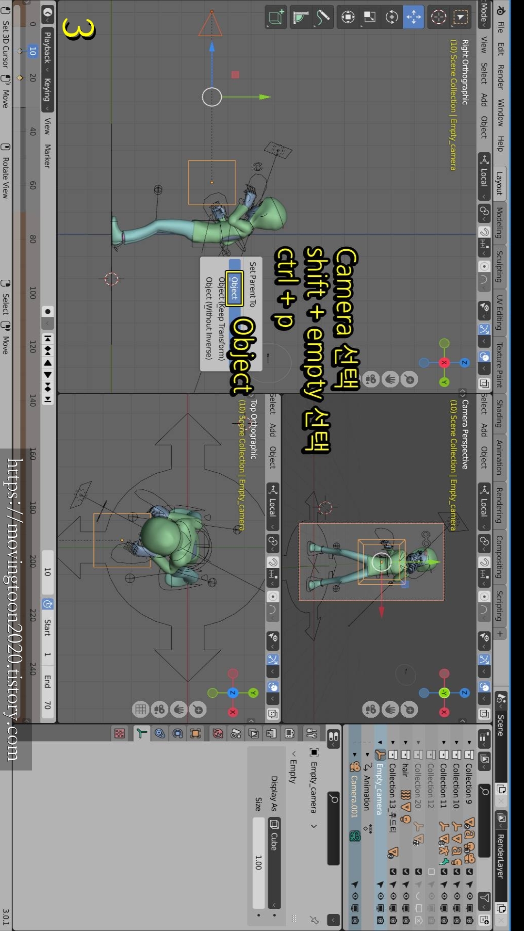The image size is (524, 931).
Task: Open Local orientation dropdown in Right viewport
Action: (484, 177)
